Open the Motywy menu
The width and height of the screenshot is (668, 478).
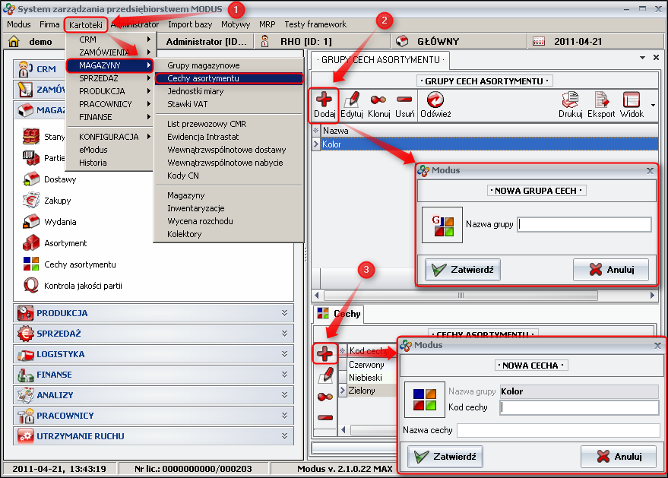235,24
